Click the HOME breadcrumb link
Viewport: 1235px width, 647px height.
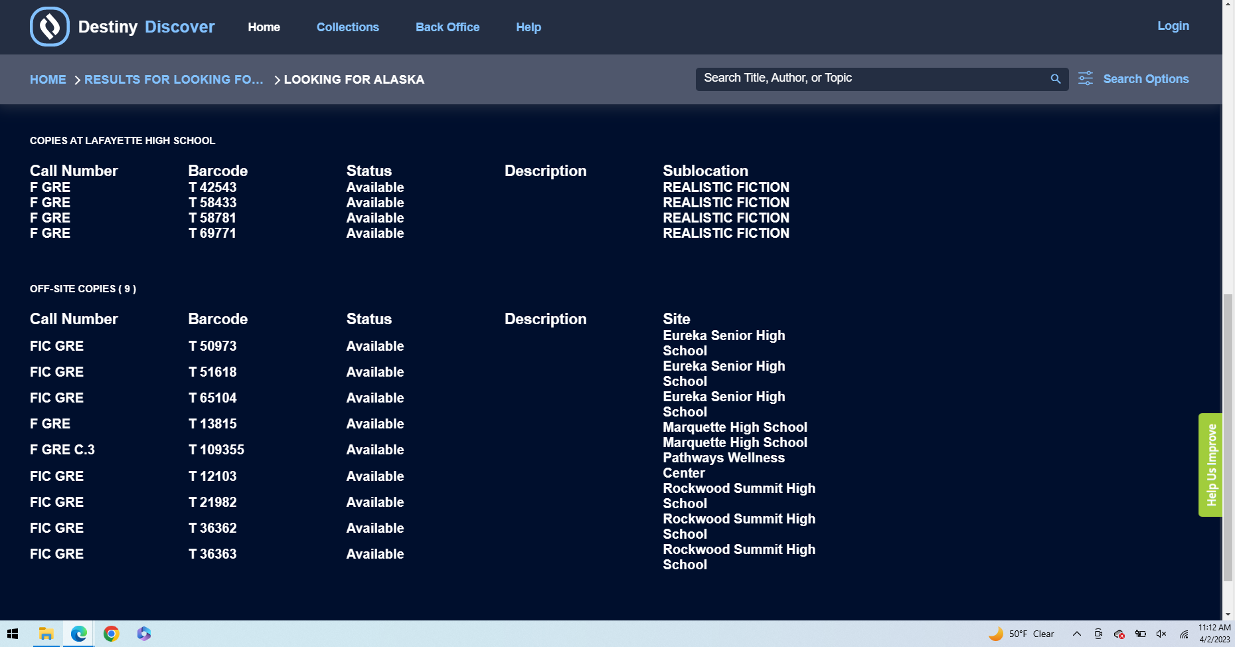pyautogui.click(x=48, y=79)
